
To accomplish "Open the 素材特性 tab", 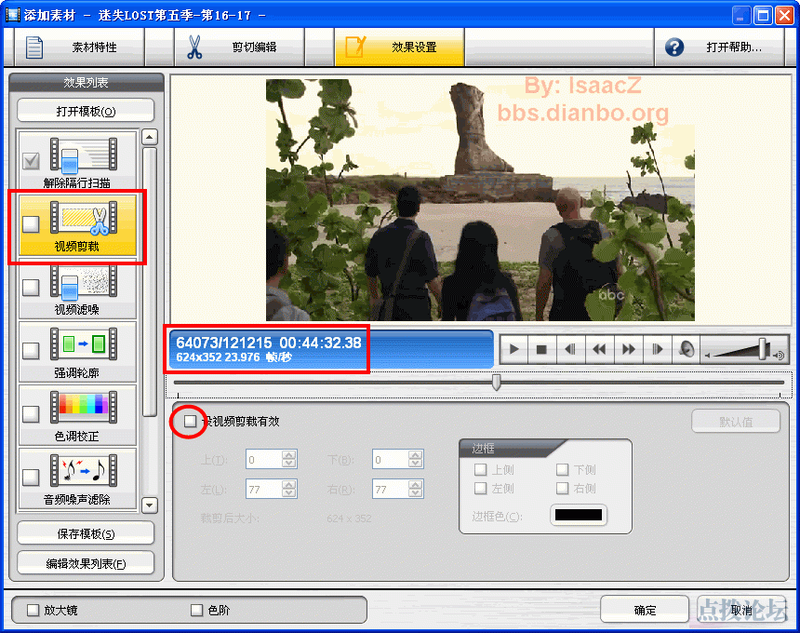I will (80, 47).
